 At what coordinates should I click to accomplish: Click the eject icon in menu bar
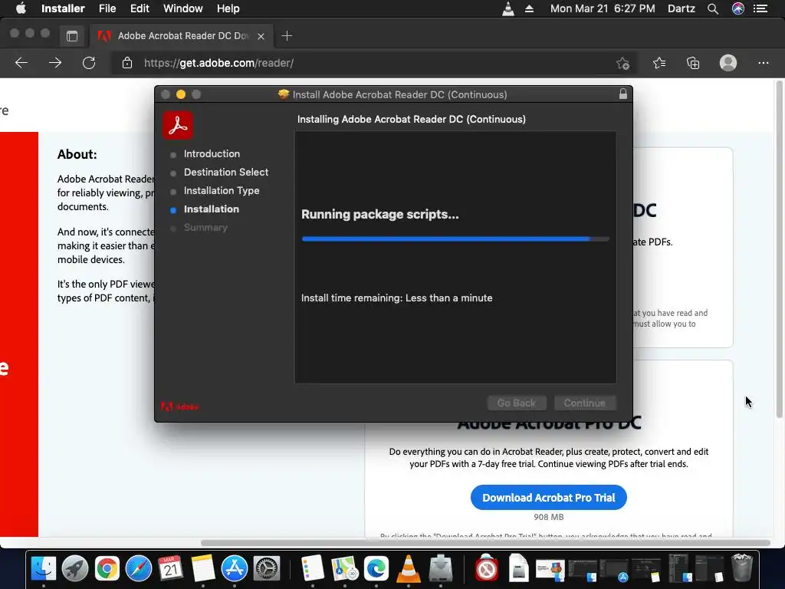pos(529,8)
